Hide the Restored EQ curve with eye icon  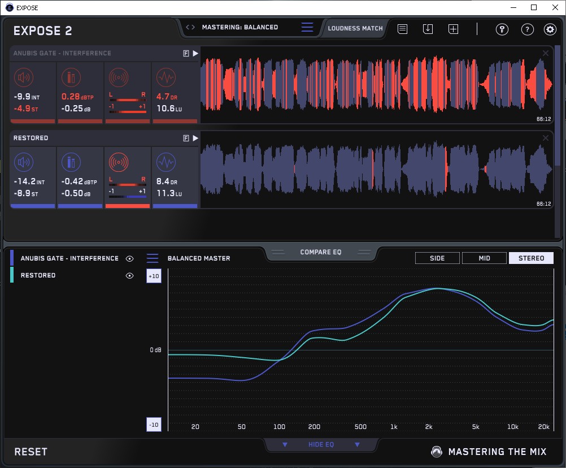pyautogui.click(x=130, y=275)
